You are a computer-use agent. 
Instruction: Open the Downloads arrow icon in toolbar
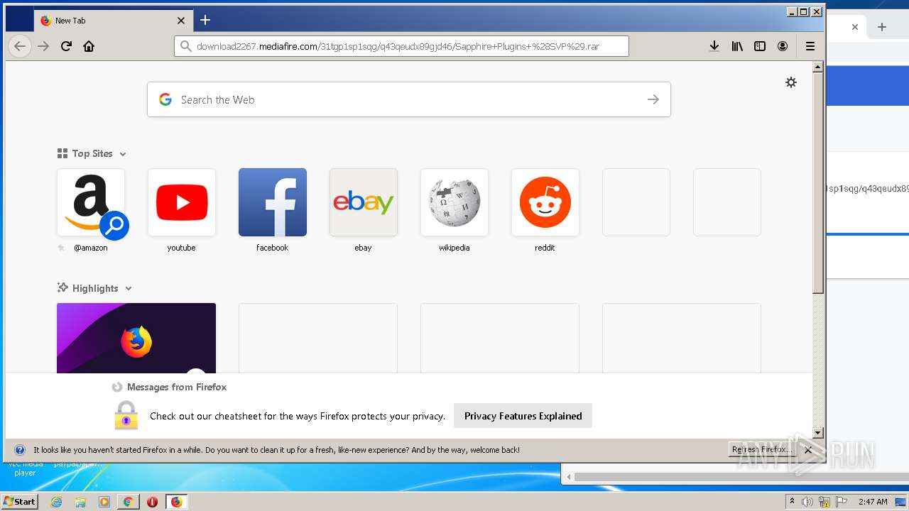pos(714,46)
